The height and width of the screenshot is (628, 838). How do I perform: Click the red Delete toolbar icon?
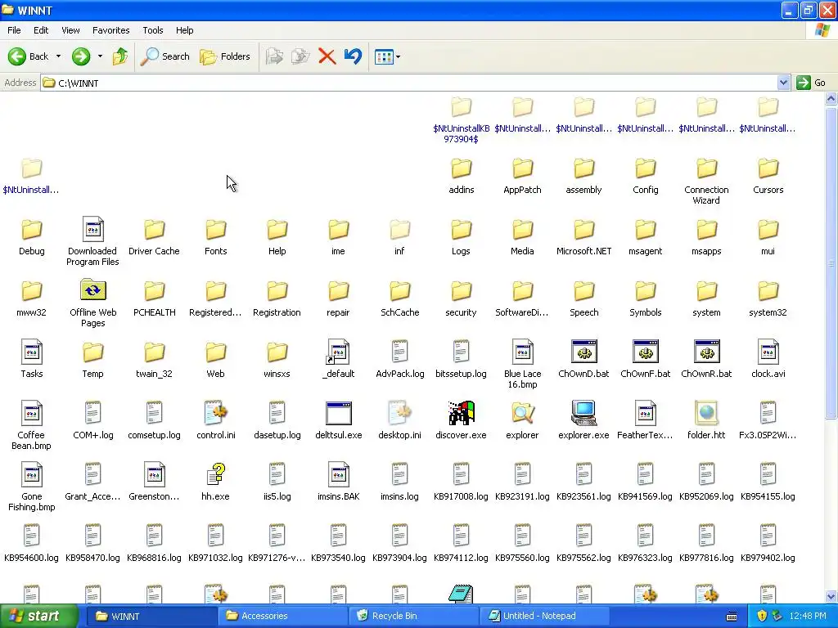point(327,56)
